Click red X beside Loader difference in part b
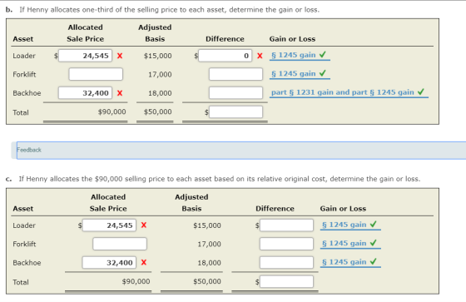The image size is (466, 302). coord(260,56)
